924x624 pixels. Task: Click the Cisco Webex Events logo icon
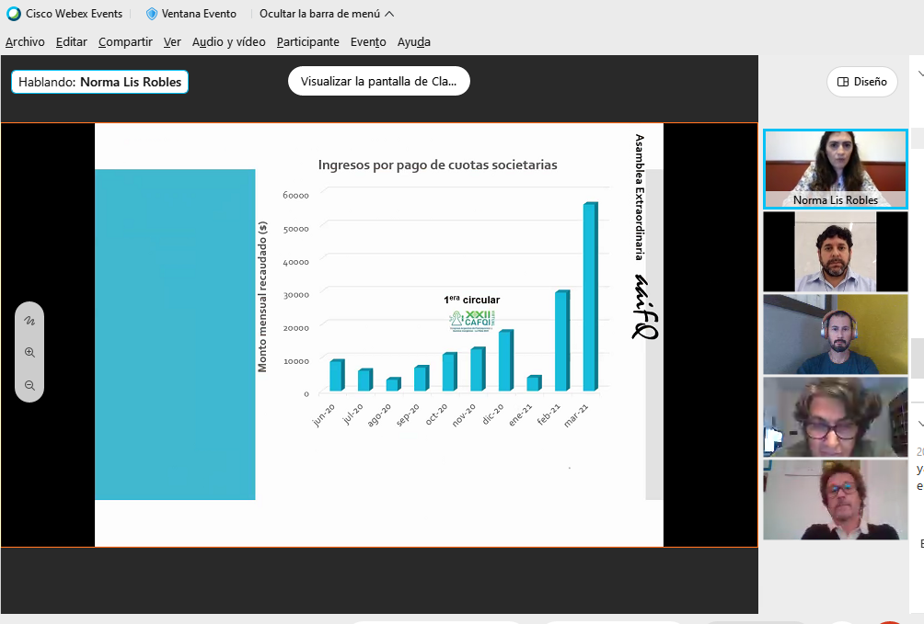pos(14,14)
